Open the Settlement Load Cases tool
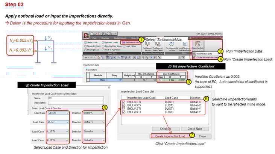 tap(158, 47)
